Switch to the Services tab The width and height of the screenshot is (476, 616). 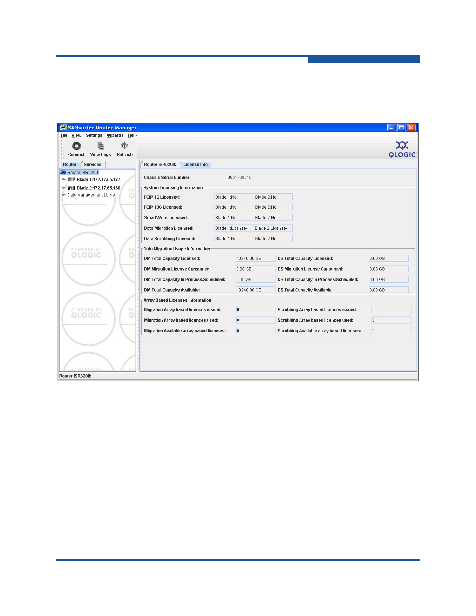coord(93,164)
